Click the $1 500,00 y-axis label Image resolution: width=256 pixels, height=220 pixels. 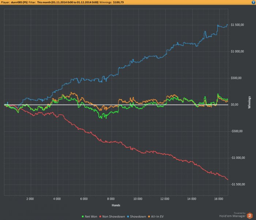[237, 25]
